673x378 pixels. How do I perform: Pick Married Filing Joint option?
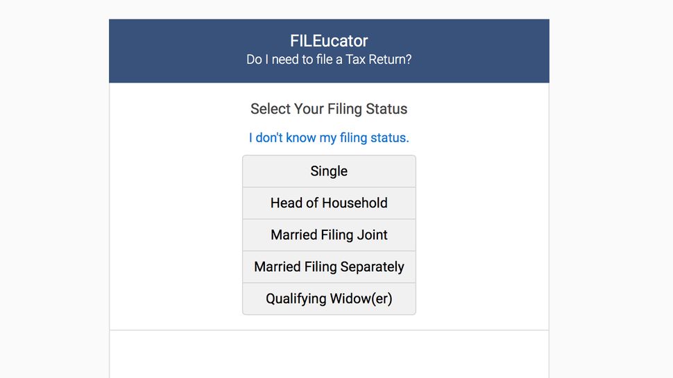329,235
